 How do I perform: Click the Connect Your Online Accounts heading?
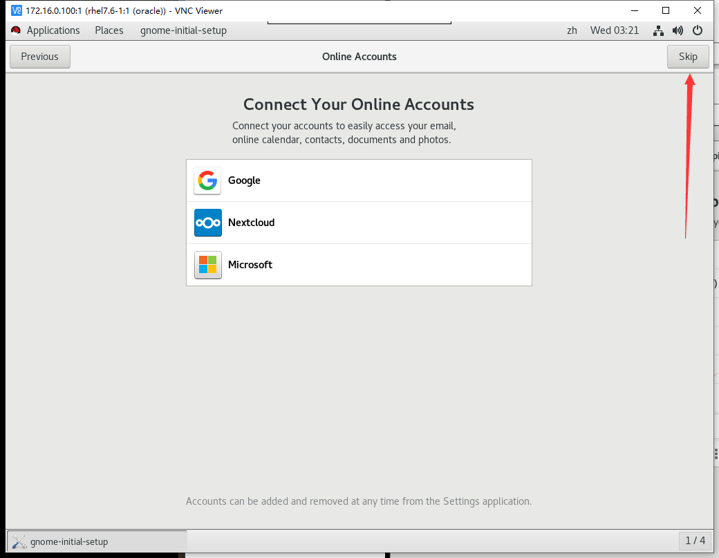359,104
